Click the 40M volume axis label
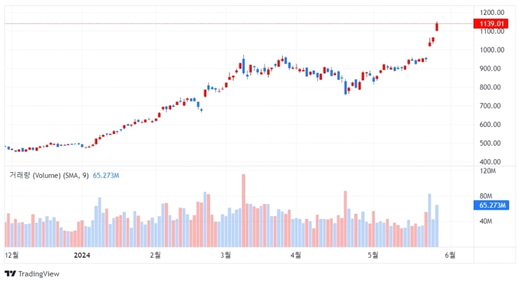This screenshot has width=519, height=281. coord(485,221)
